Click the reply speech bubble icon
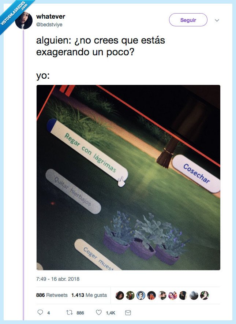Viewport: 236px width, 324px height. [40, 312]
